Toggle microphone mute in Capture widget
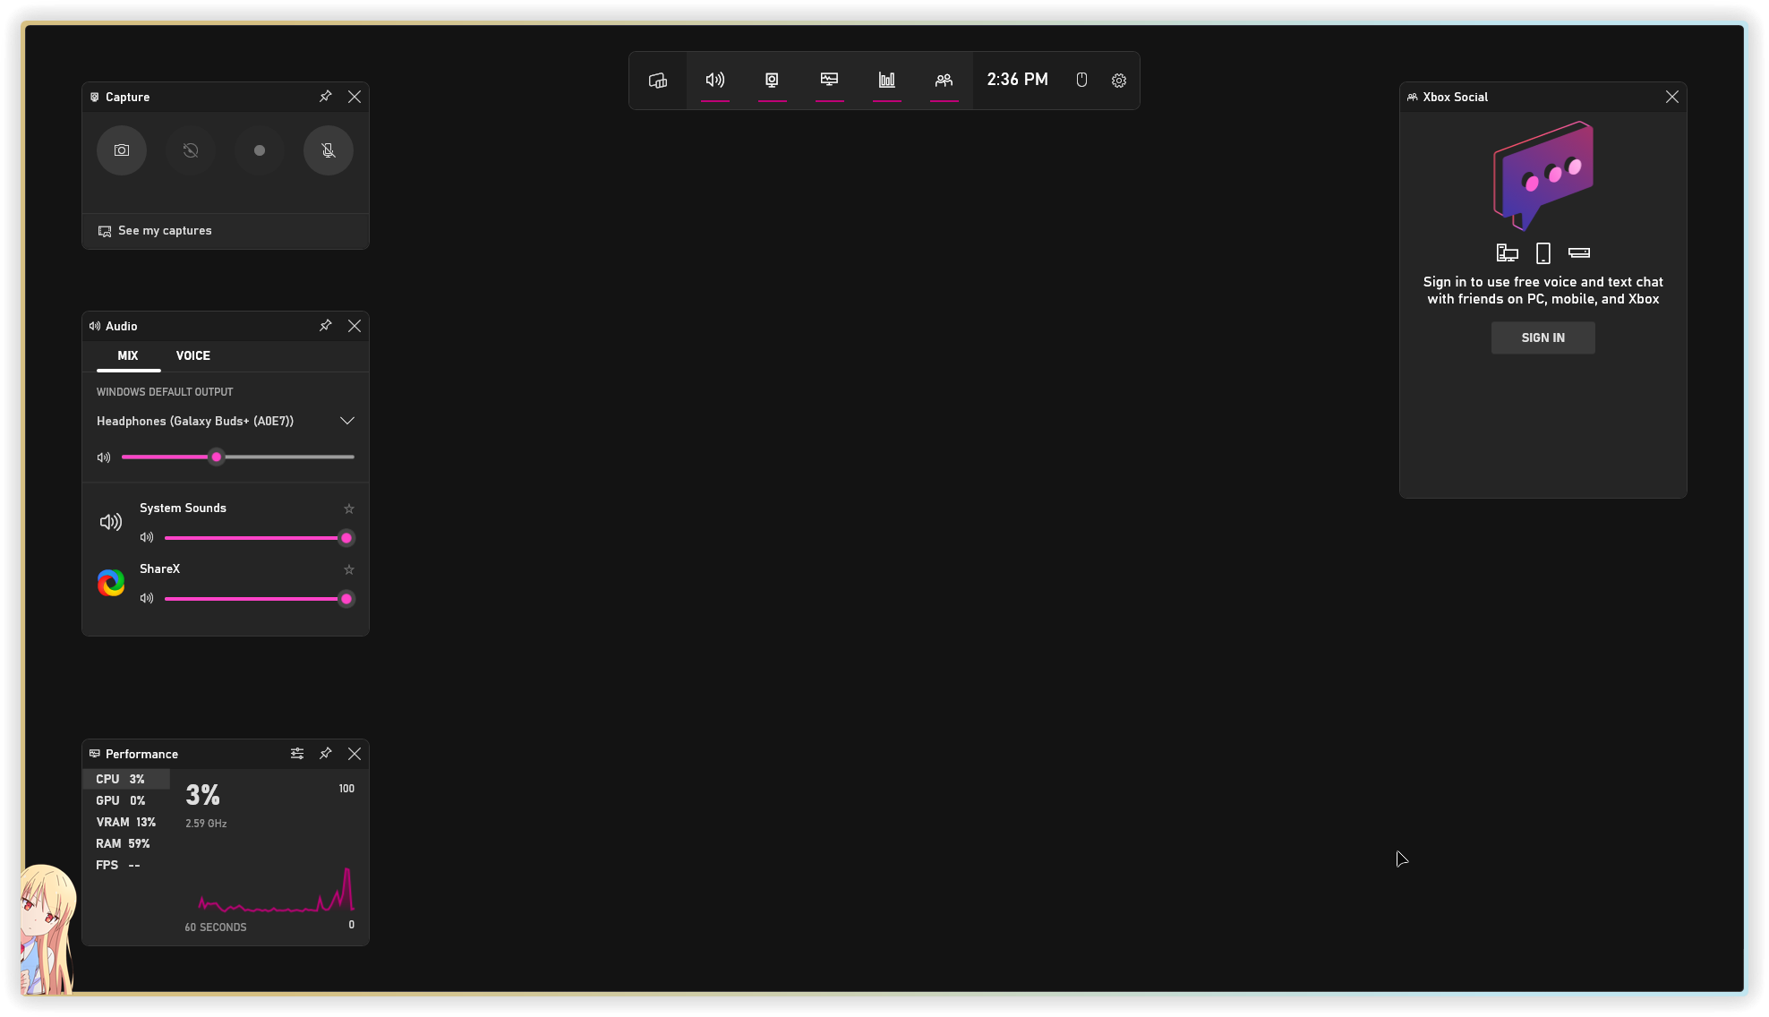1769x1017 pixels. (x=329, y=150)
